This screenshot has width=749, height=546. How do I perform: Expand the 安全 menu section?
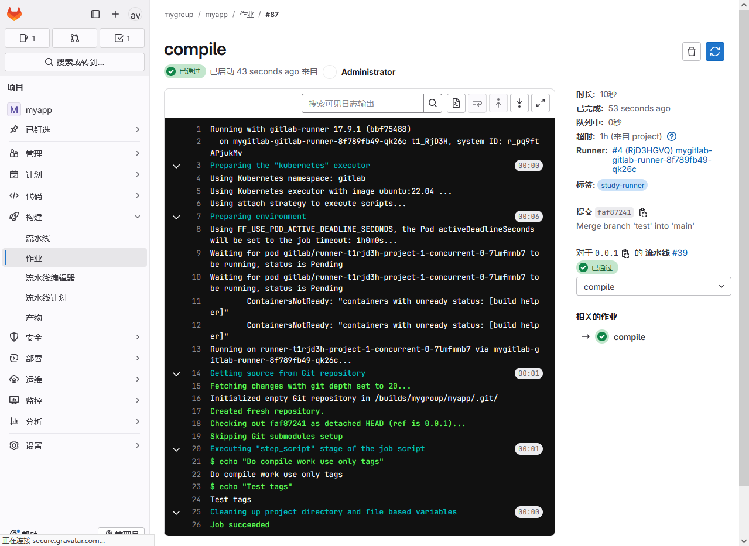click(74, 338)
